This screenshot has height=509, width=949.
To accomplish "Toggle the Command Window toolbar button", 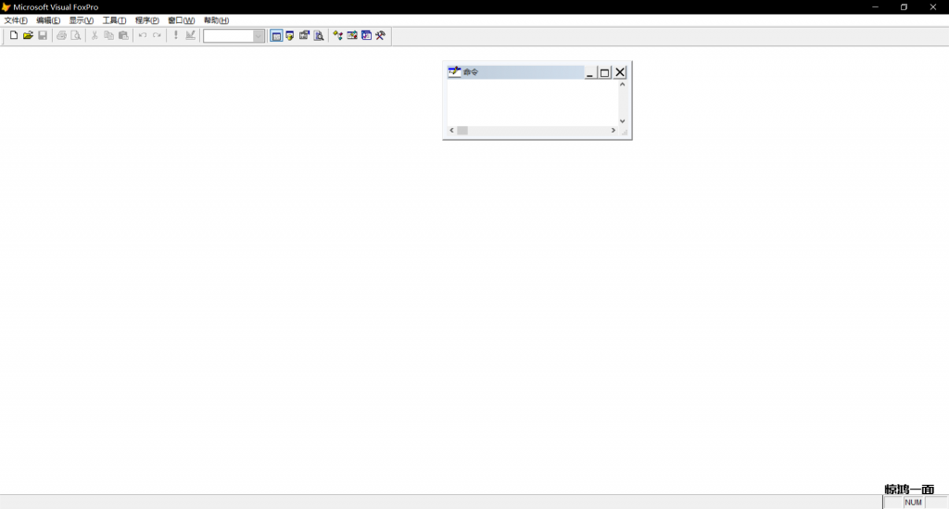I will point(276,35).
